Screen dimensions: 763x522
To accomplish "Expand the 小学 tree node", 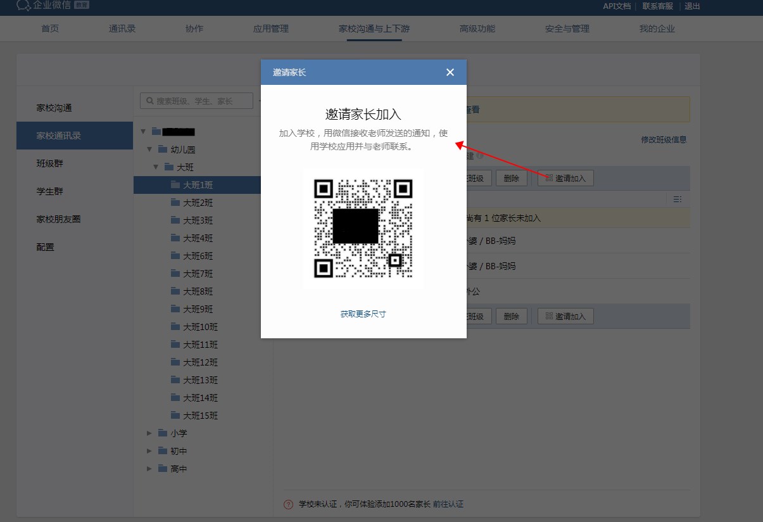I will [149, 433].
